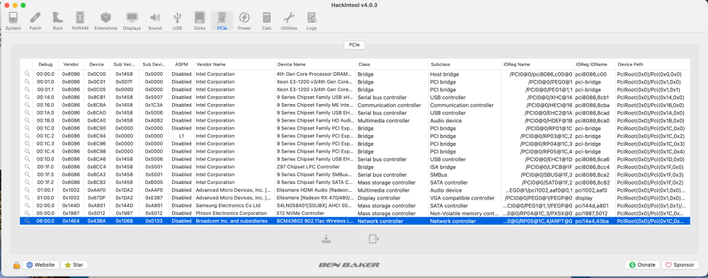
Task: Sort by Subclass column header
Action: tap(465, 64)
